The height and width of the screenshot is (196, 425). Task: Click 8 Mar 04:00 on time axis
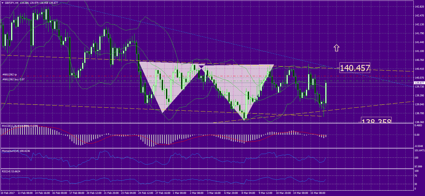248,193
